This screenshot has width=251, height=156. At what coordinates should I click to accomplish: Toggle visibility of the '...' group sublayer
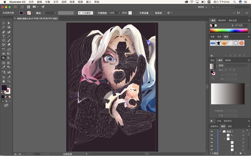tap(212, 139)
